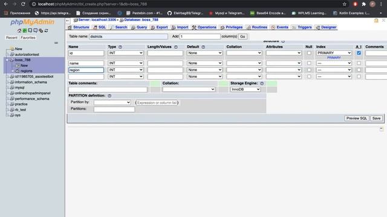The height and width of the screenshot is (217, 387).
Task: Open the Default dropdown for region row
Action: click(204, 70)
